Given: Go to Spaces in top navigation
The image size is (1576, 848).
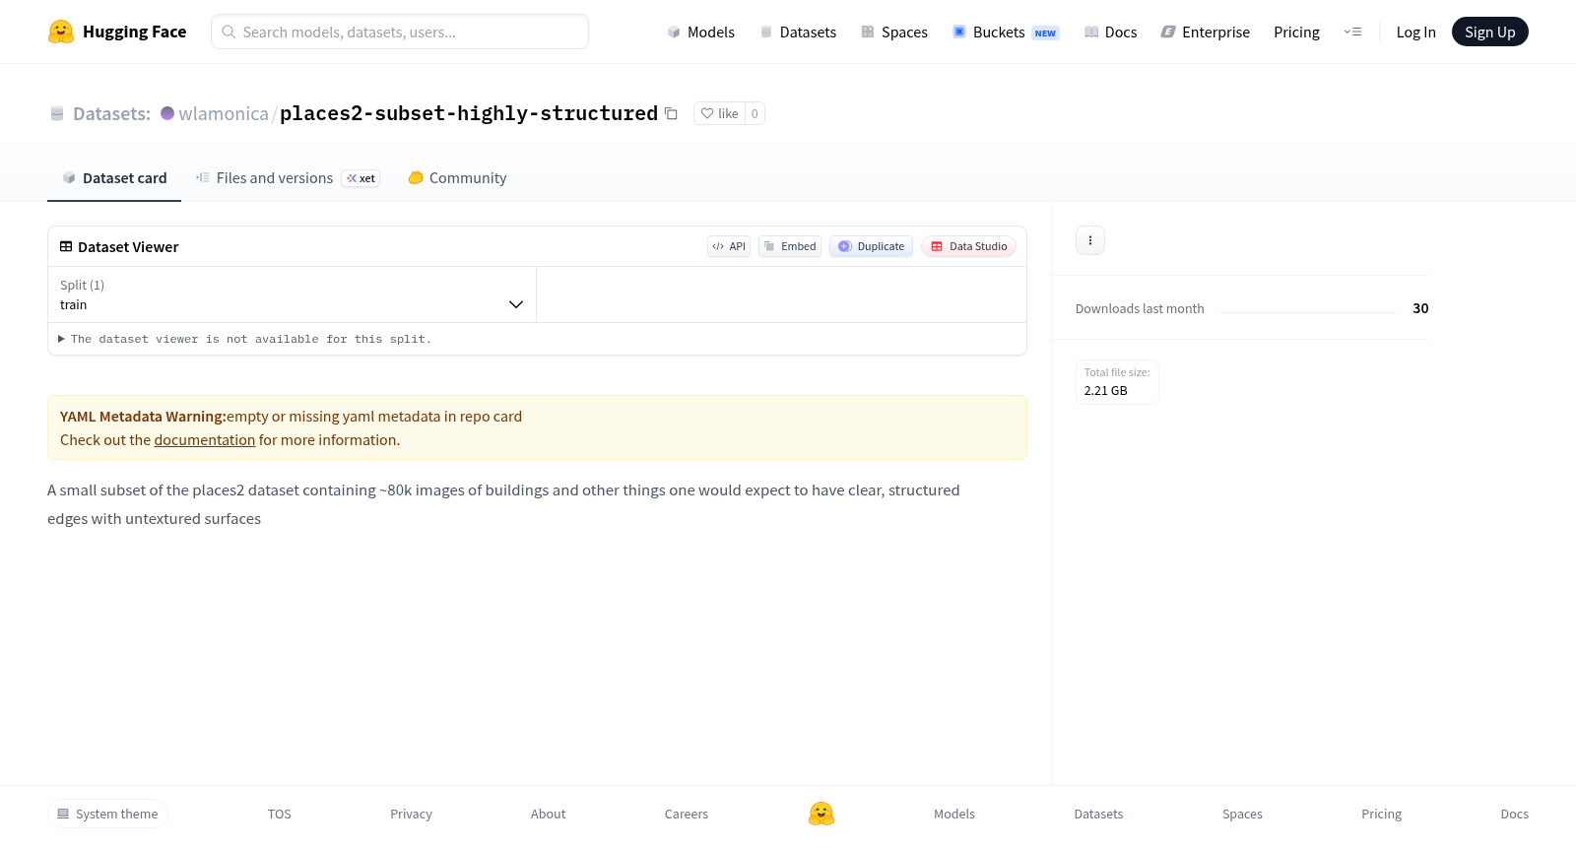Looking at the screenshot, I should tap(894, 32).
